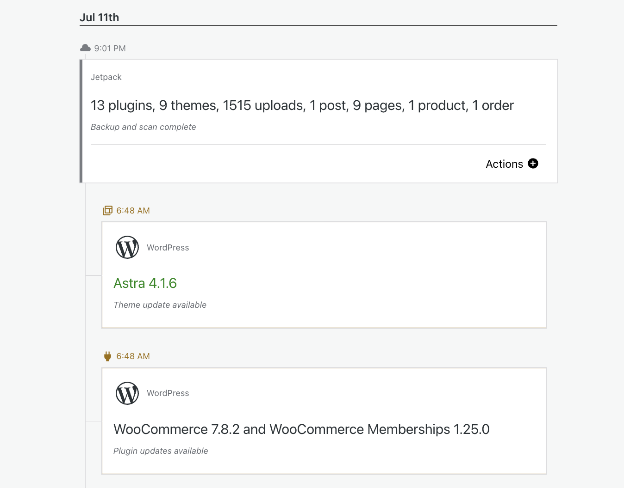Click the cloud backup icon beside 9:01 PM
The image size is (624, 488).
click(85, 48)
